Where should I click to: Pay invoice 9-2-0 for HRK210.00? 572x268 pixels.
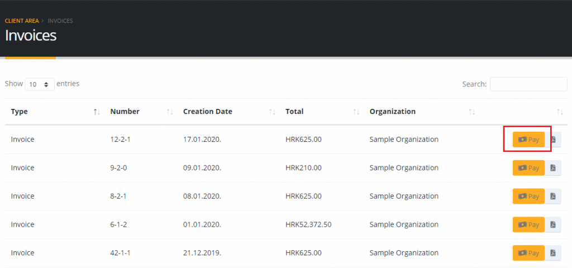coord(528,168)
